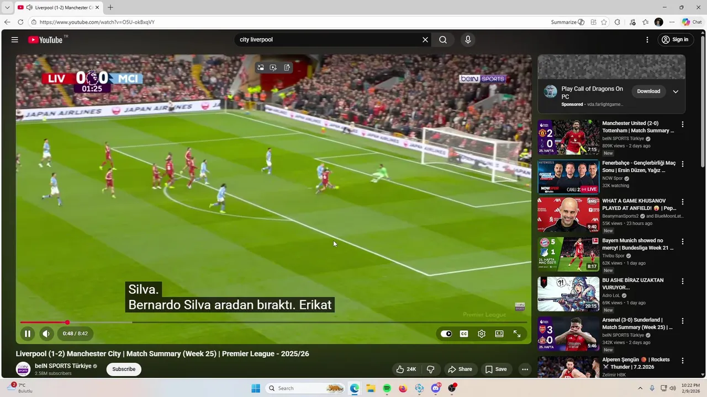Add this page to favorites (star)

(x=604, y=22)
